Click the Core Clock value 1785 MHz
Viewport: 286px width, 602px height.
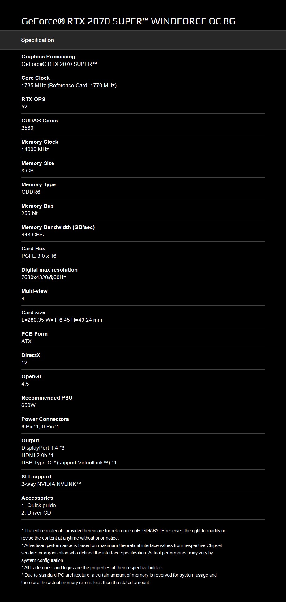pos(69,85)
